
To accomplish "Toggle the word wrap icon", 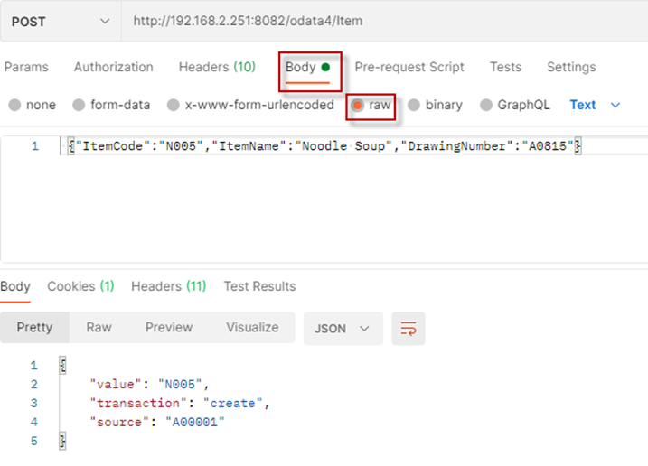I will coord(409,329).
